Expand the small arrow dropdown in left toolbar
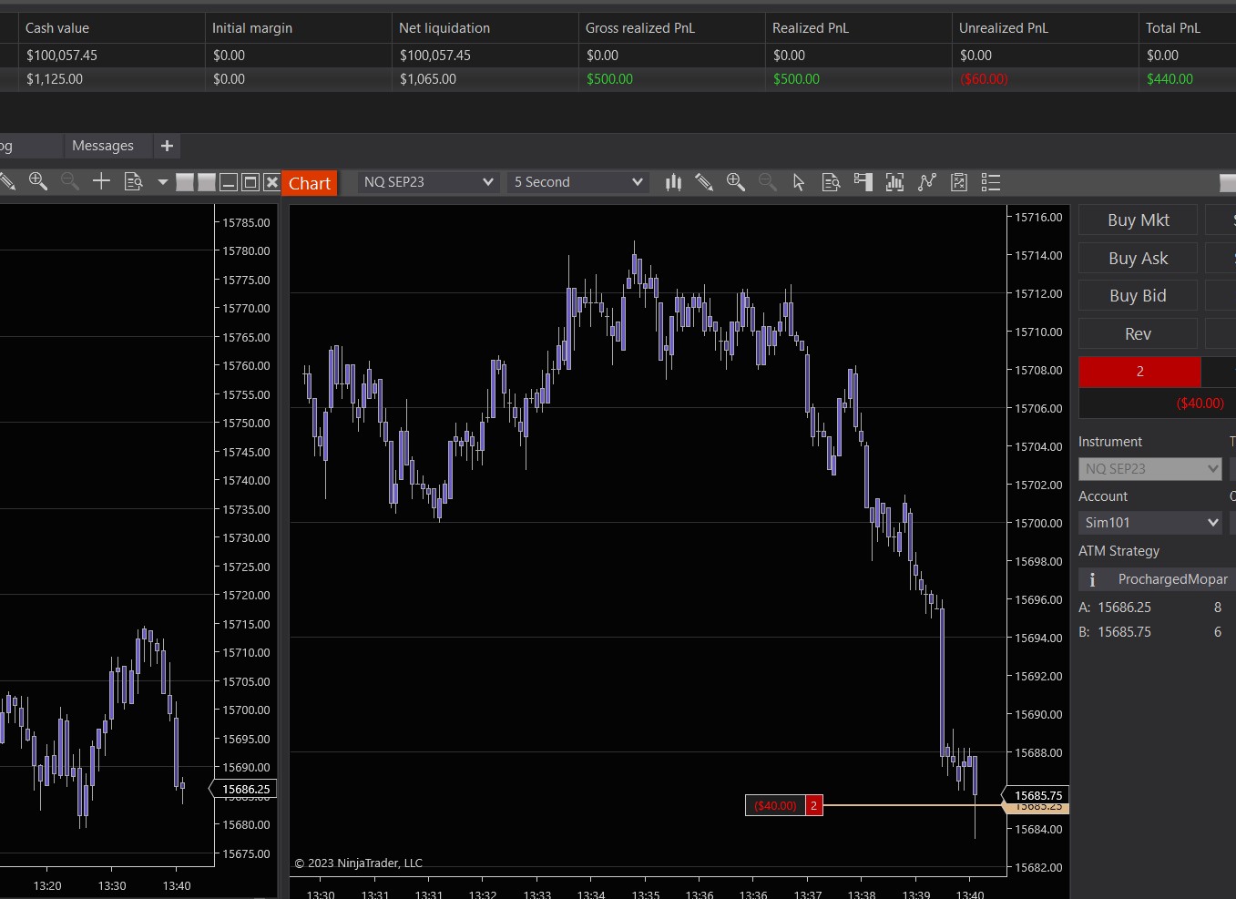The height and width of the screenshot is (899, 1236). click(162, 182)
